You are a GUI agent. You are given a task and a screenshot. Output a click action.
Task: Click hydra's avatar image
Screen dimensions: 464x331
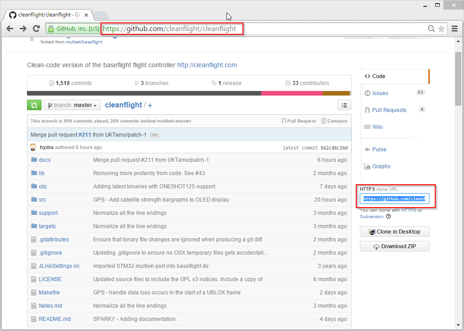[x=33, y=147]
